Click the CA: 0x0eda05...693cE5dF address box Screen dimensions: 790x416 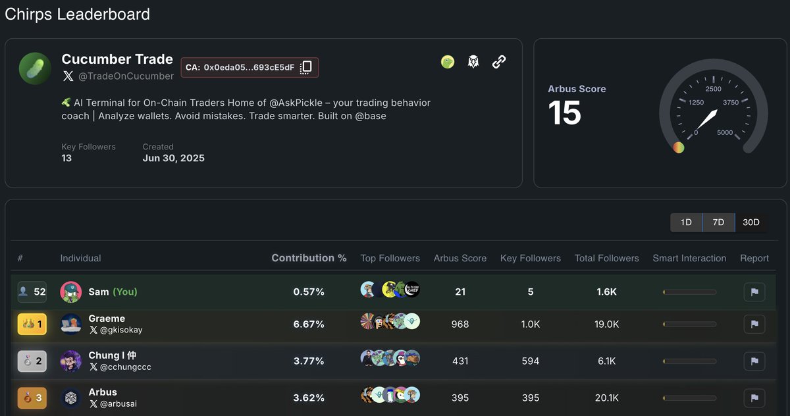(x=250, y=67)
